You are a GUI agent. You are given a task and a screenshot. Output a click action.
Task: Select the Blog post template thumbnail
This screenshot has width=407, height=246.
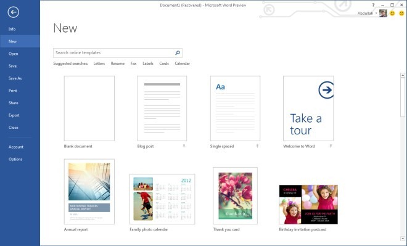point(162,109)
